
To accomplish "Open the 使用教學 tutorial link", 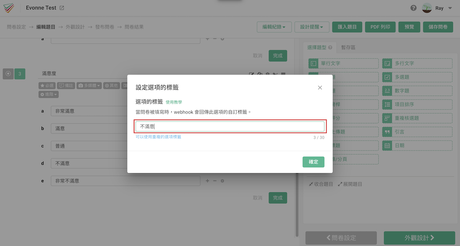I will (174, 102).
